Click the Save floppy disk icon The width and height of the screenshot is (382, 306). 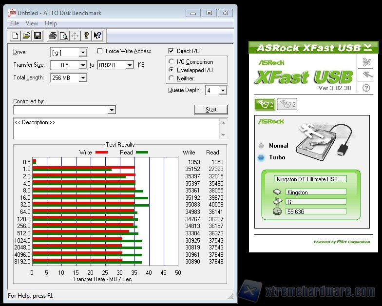coord(38,36)
